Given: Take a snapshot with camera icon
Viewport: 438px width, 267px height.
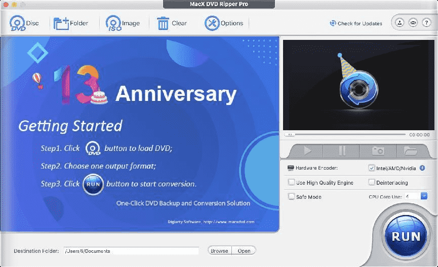Looking at the screenshot, I should pos(378,150).
